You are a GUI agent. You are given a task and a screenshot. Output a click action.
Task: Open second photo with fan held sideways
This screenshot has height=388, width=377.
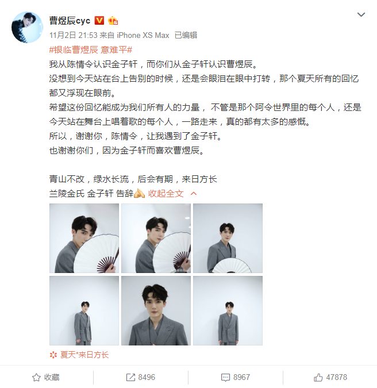point(156,238)
